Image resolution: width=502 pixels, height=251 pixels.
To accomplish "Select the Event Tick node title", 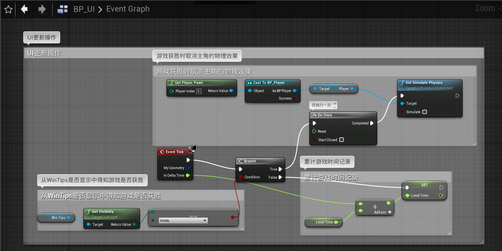I will [174, 152].
